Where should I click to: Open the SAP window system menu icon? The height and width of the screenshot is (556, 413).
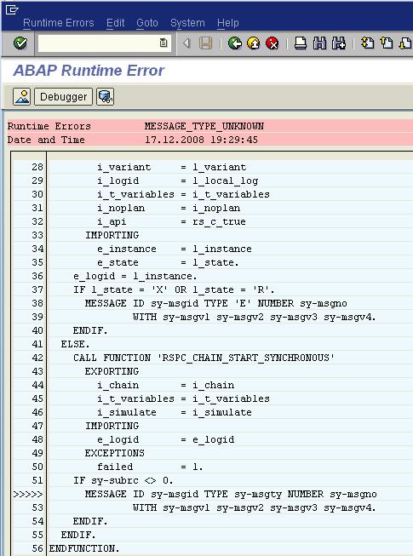[12, 9]
